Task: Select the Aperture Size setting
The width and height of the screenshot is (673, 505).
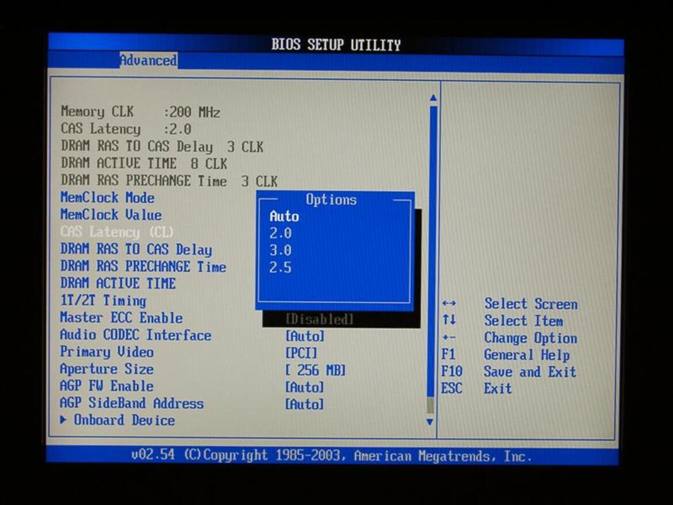Action: click(107, 369)
